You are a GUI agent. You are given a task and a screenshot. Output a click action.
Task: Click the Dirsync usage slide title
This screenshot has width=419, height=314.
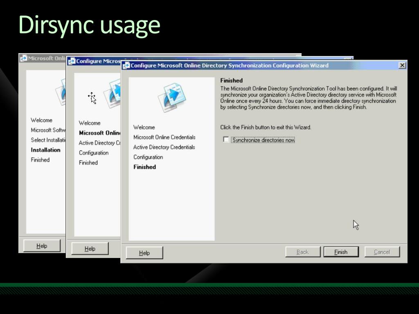89,25
